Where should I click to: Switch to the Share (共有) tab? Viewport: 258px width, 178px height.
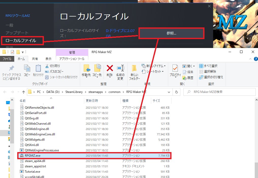pos(35,59)
